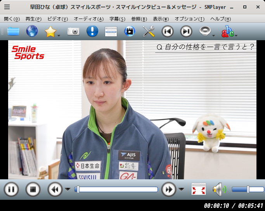The image size is (265, 211).
Task: Click the volume slider
Action: pos(248,189)
